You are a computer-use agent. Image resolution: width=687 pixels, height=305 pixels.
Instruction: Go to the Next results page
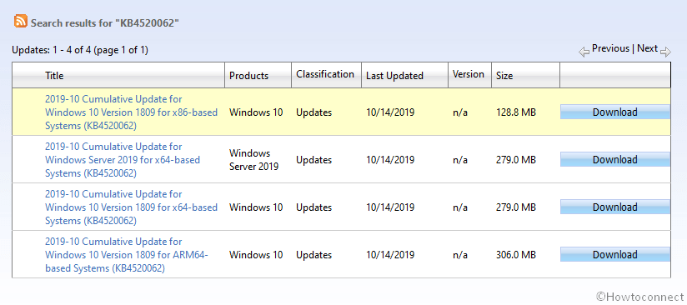[x=647, y=48]
